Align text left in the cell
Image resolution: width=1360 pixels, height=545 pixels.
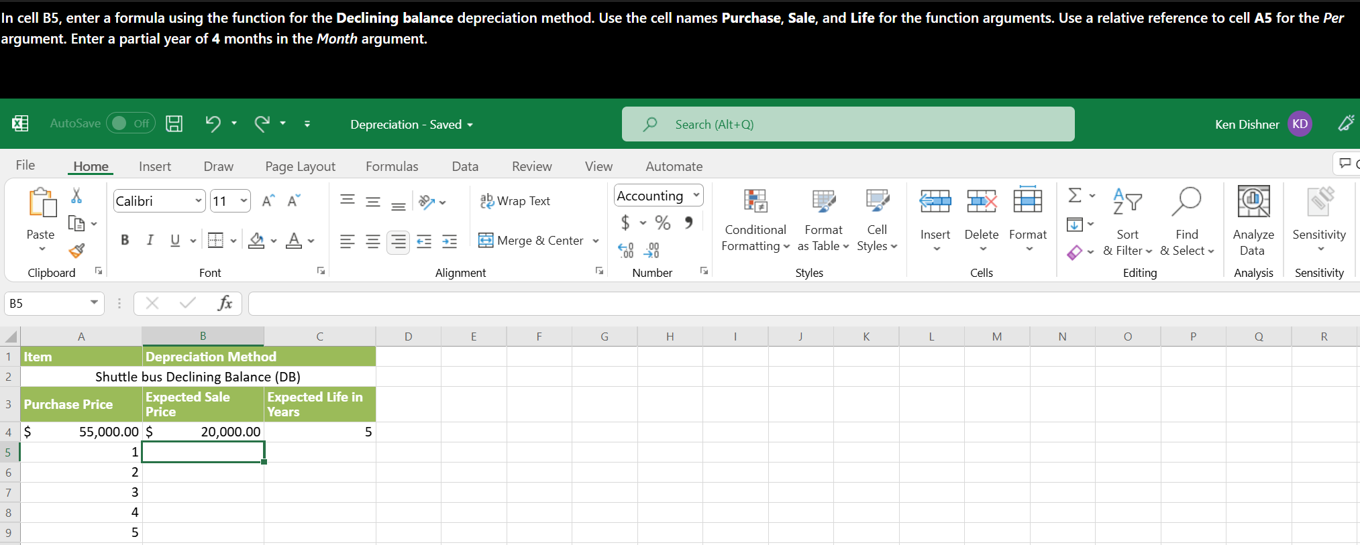[x=348, y=241]
